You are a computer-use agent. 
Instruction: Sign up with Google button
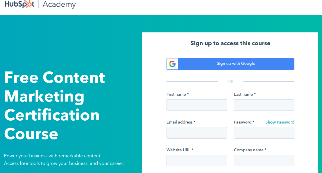[230, 64]
